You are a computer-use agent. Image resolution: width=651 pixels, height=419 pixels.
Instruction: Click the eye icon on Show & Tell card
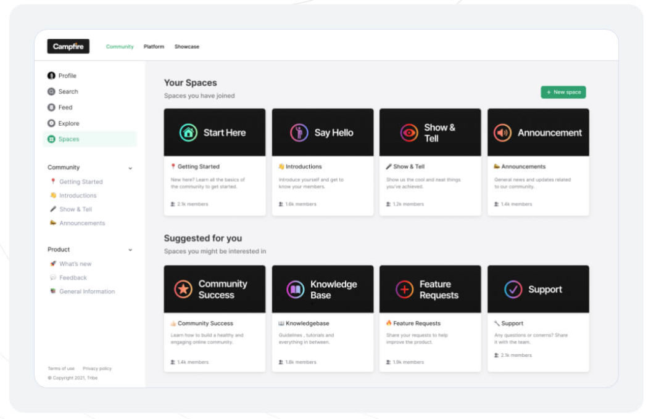coord(409,131)
